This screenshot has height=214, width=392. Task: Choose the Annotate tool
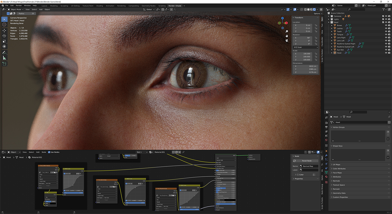pyautogui.click(x=4, y=53)
